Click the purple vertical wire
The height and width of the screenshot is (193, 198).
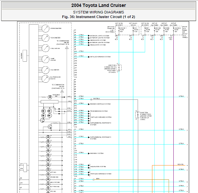(x=173, y=114)
